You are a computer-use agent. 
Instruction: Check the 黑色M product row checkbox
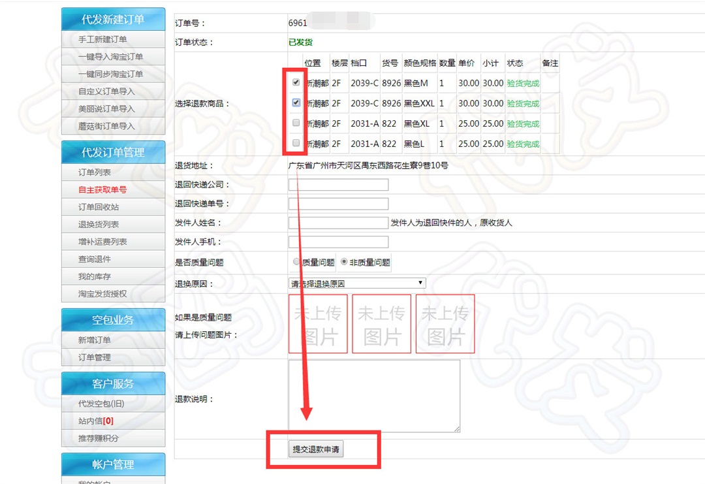click(x=296, y=83)
